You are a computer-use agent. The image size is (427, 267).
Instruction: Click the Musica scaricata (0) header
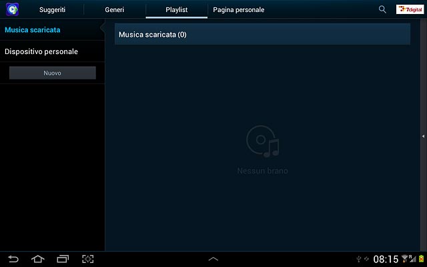point(262,34)
